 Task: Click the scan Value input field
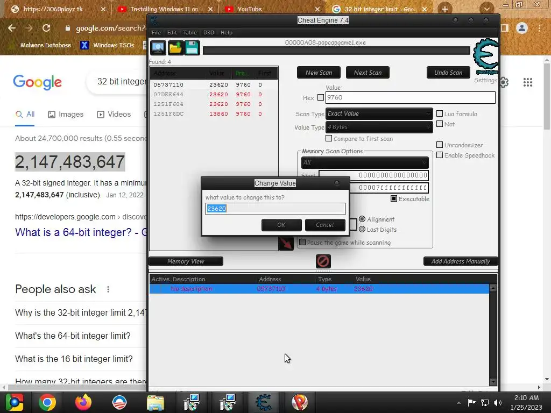[x=411, y=98]
